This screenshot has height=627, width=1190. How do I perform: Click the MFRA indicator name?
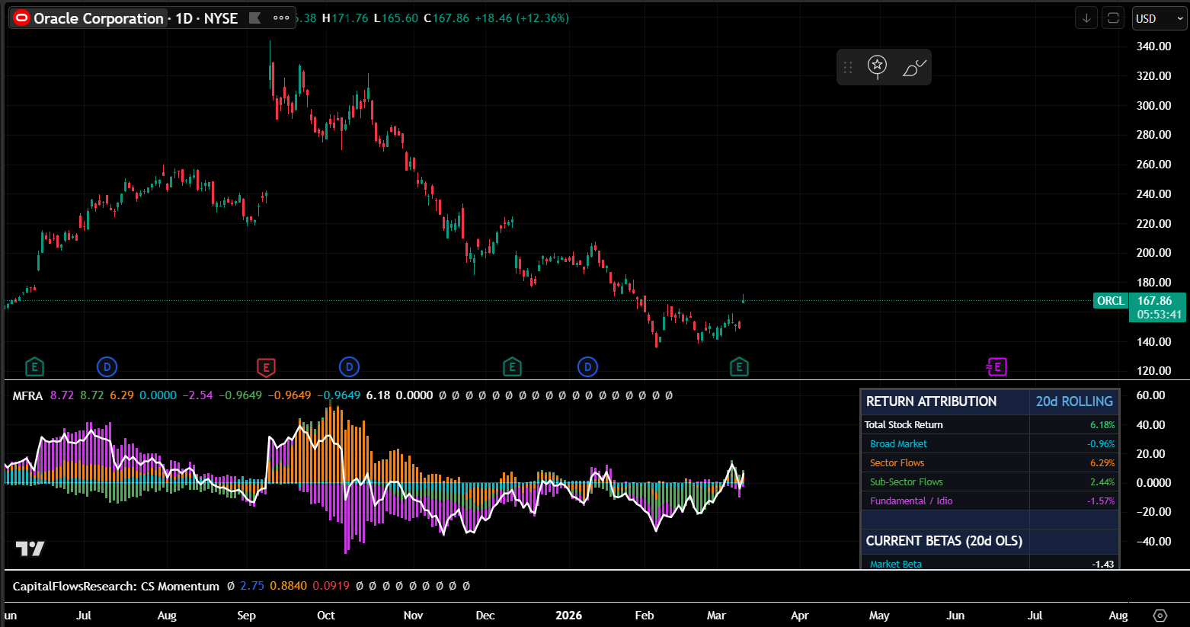tap(27, 395)
